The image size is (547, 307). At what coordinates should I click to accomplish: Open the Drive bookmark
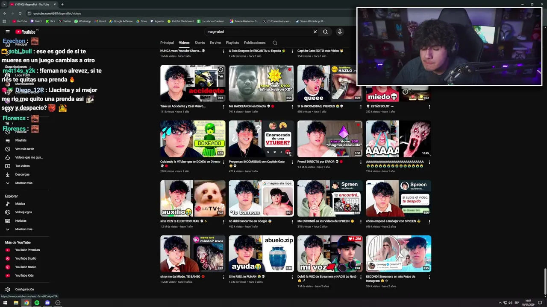tap(141, 21)
